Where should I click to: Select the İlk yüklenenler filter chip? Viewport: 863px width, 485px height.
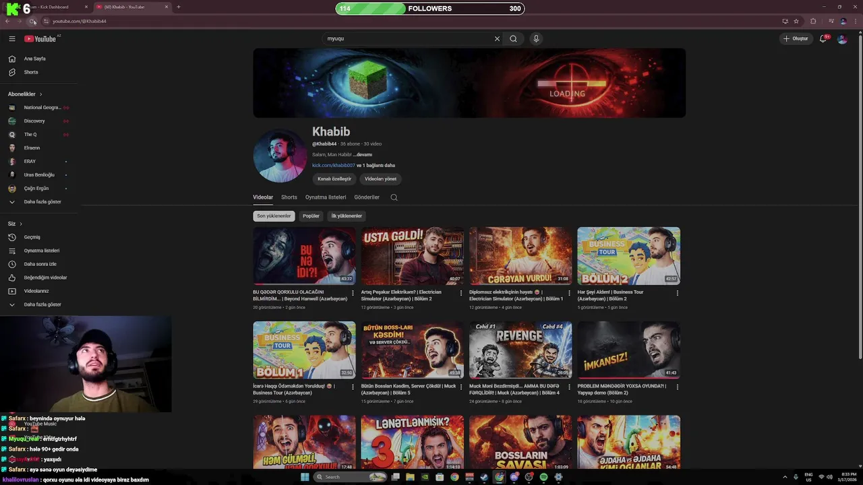[347, 216]
